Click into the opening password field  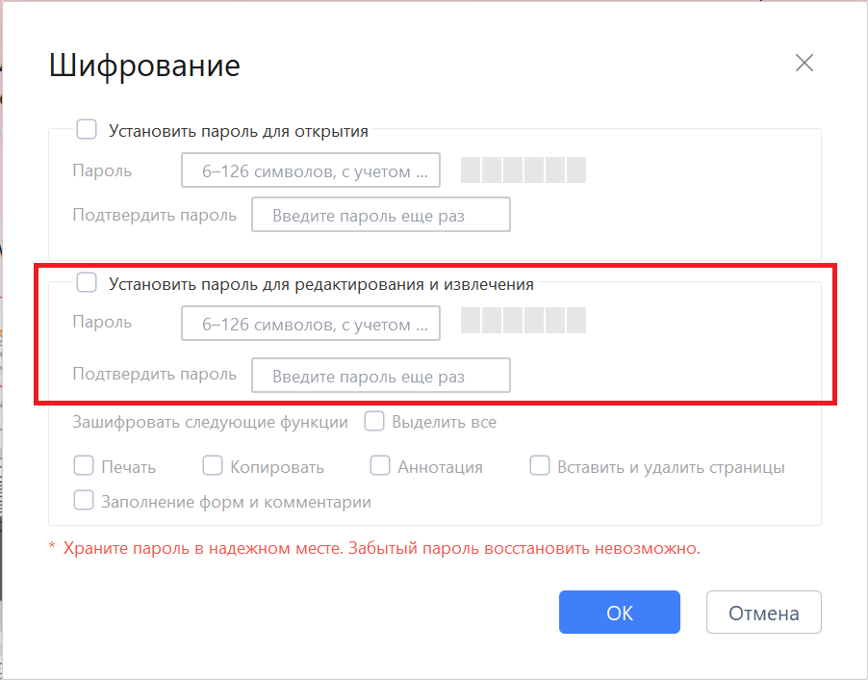click(310, 170)
